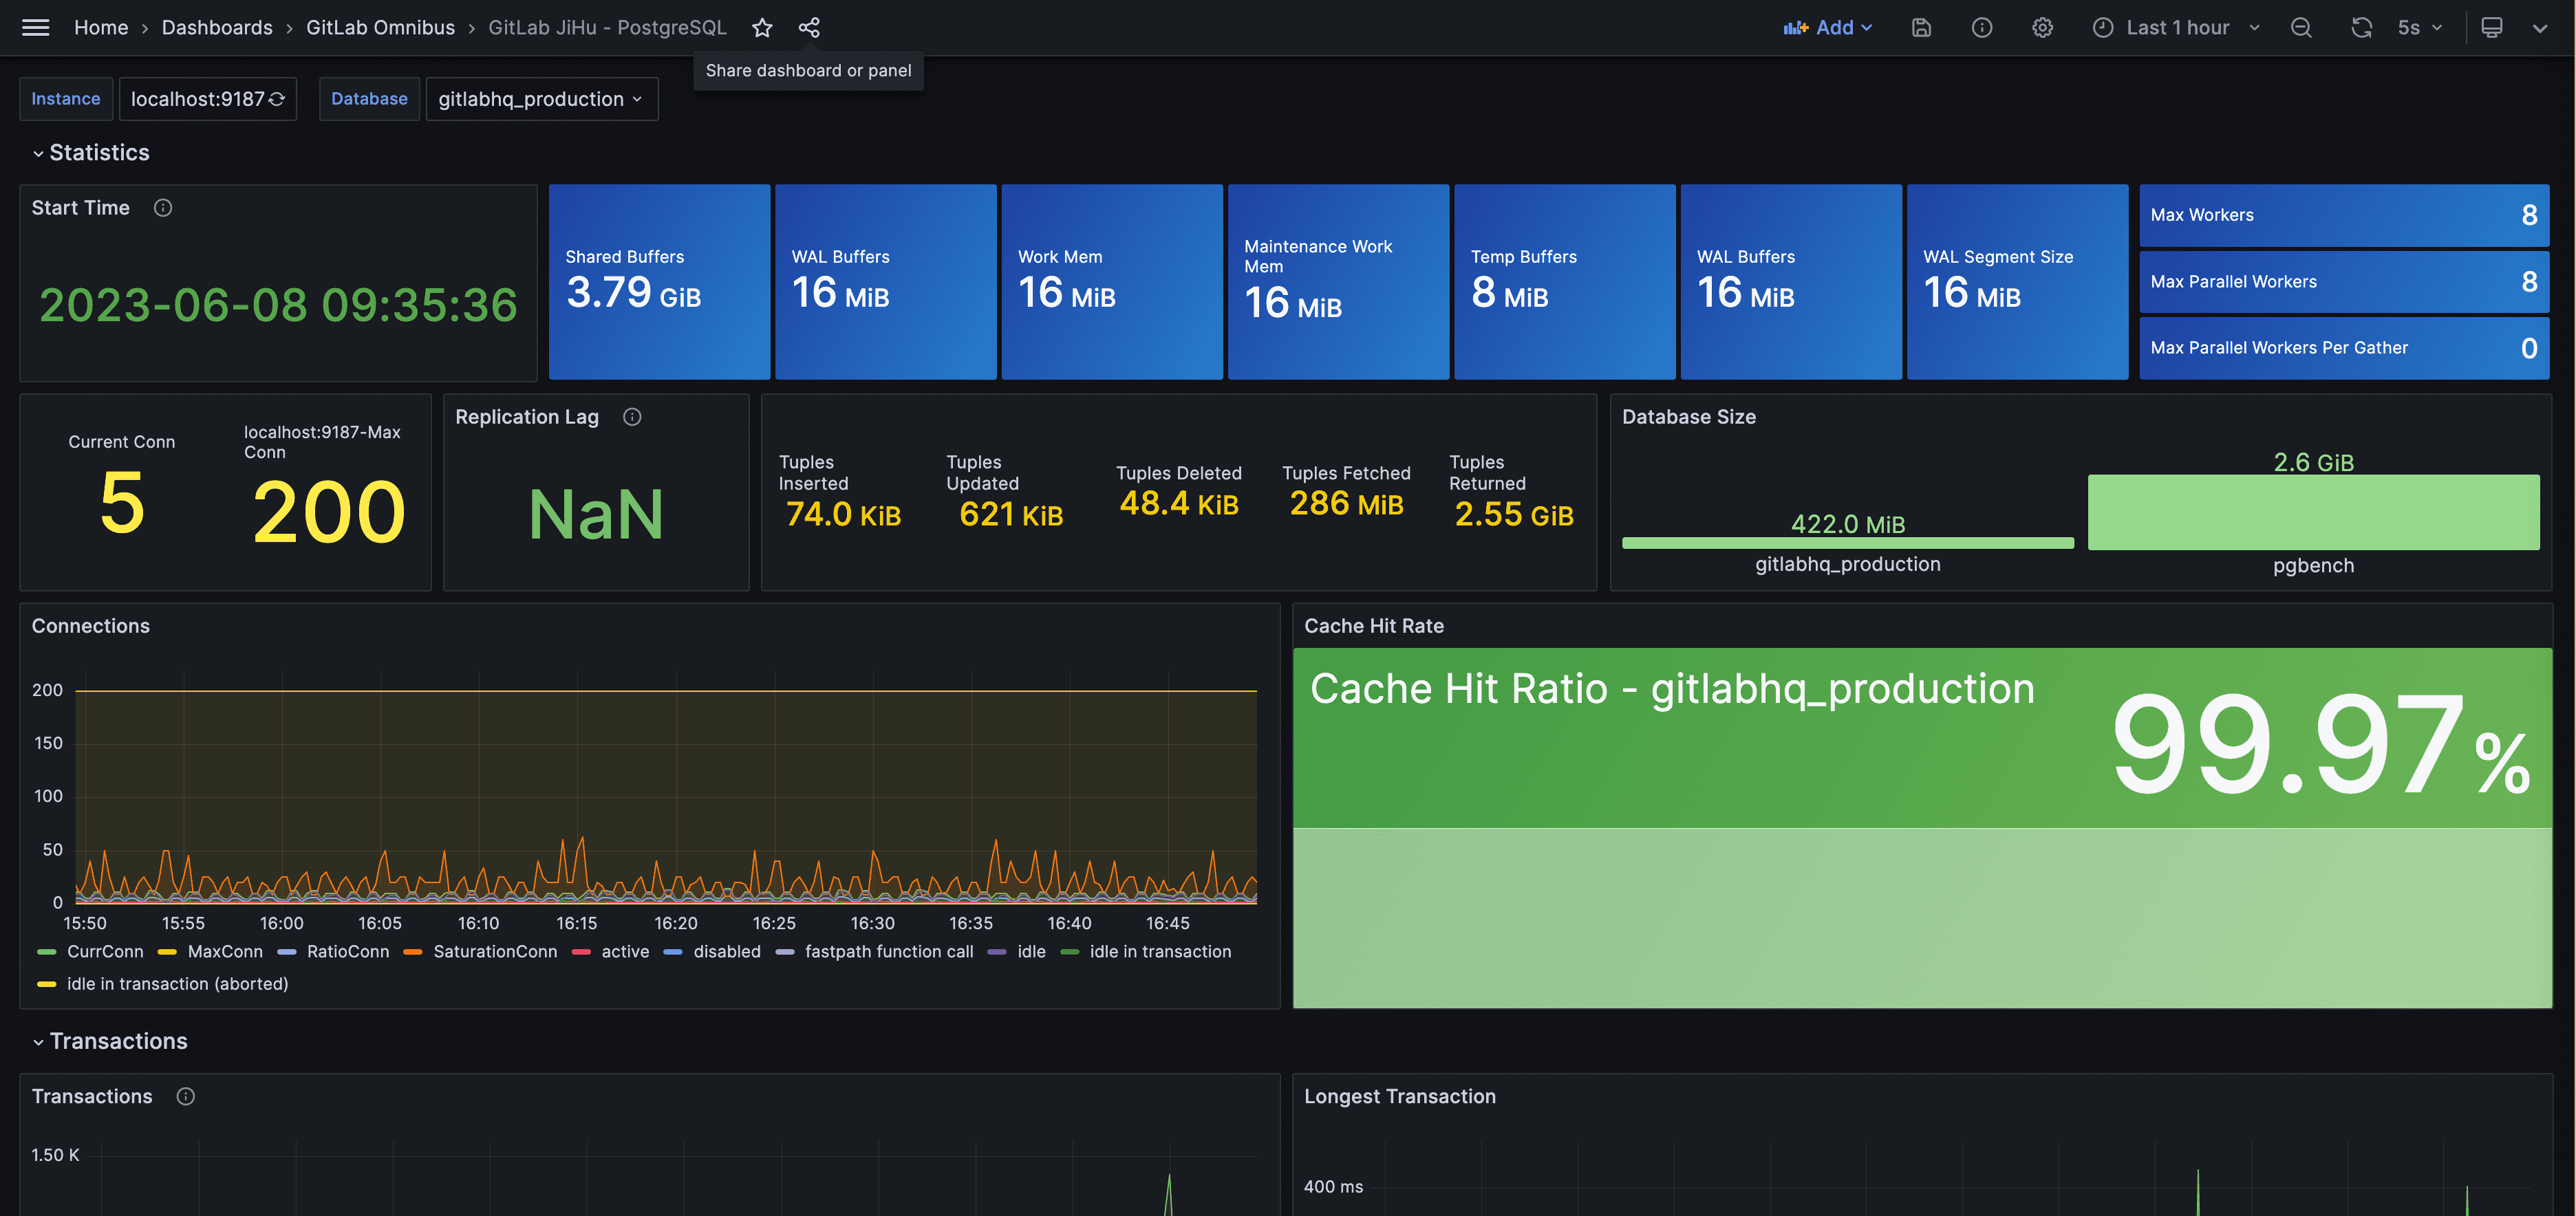Open the Add panel menu
The width and height of the screenshot is (2576, 1216).
pyautogui.click(x=1827, y=27)
